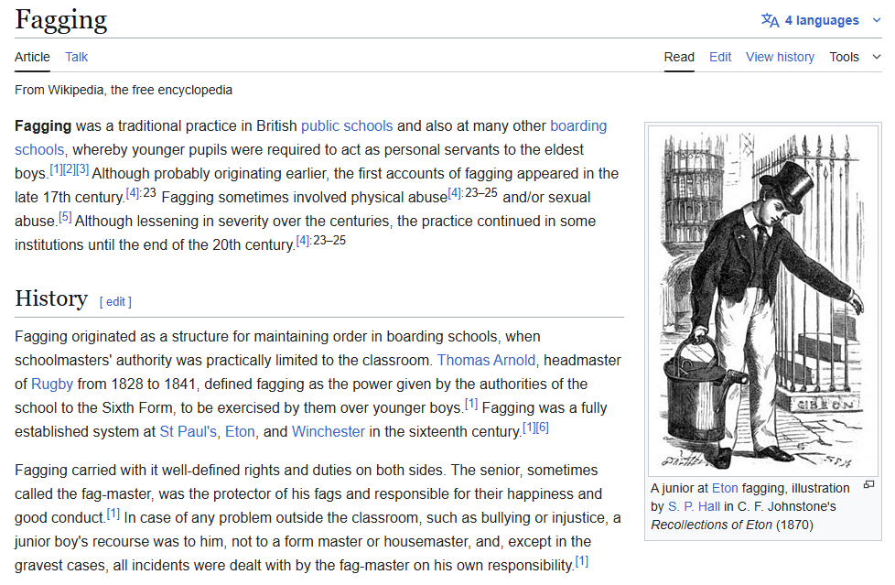Switch to the Article tab
895x585 pixels.
pos(32,57)
